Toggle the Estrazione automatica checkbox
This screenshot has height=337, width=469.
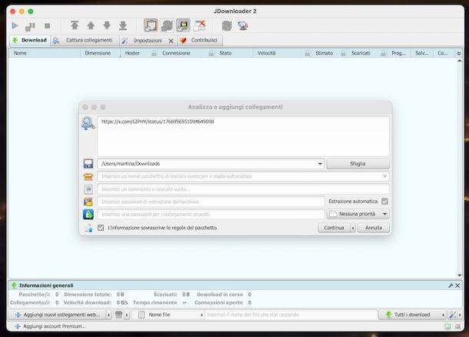pos(384,201)
